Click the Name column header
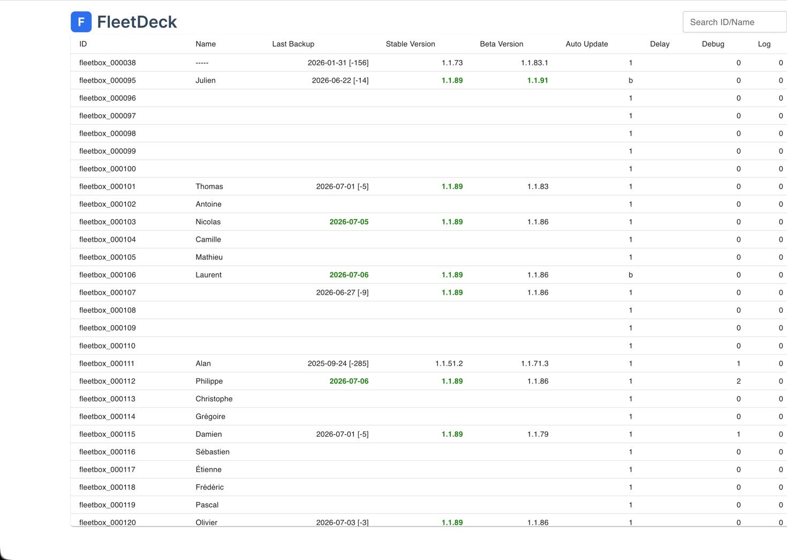This screenshot has width=787, height=560. click(206, 44)
